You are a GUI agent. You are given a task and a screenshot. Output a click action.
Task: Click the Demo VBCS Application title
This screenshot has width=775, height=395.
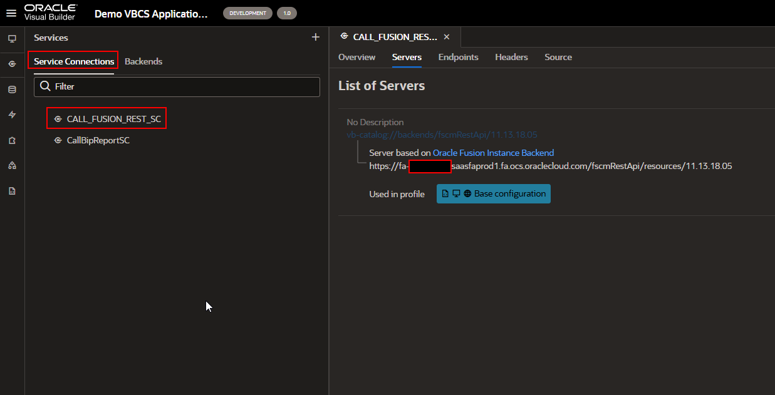pyautogui.click(x=150, y=14)
